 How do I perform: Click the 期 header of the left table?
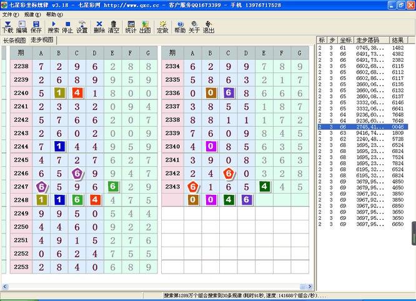(x=21, y=53)
